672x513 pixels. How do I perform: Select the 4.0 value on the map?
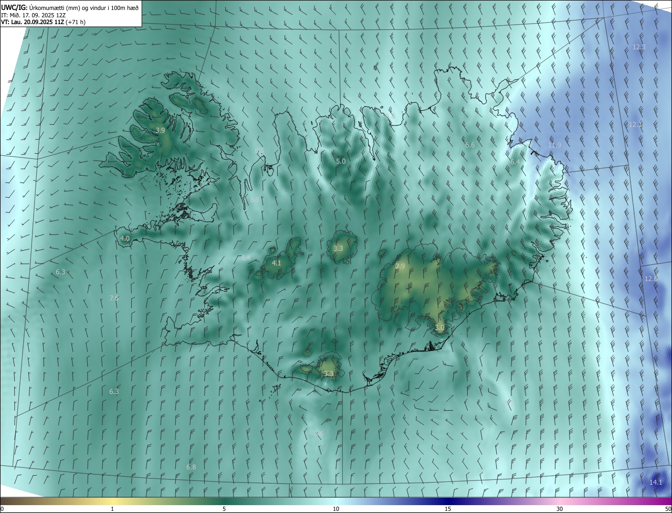[x=125, y=238]
